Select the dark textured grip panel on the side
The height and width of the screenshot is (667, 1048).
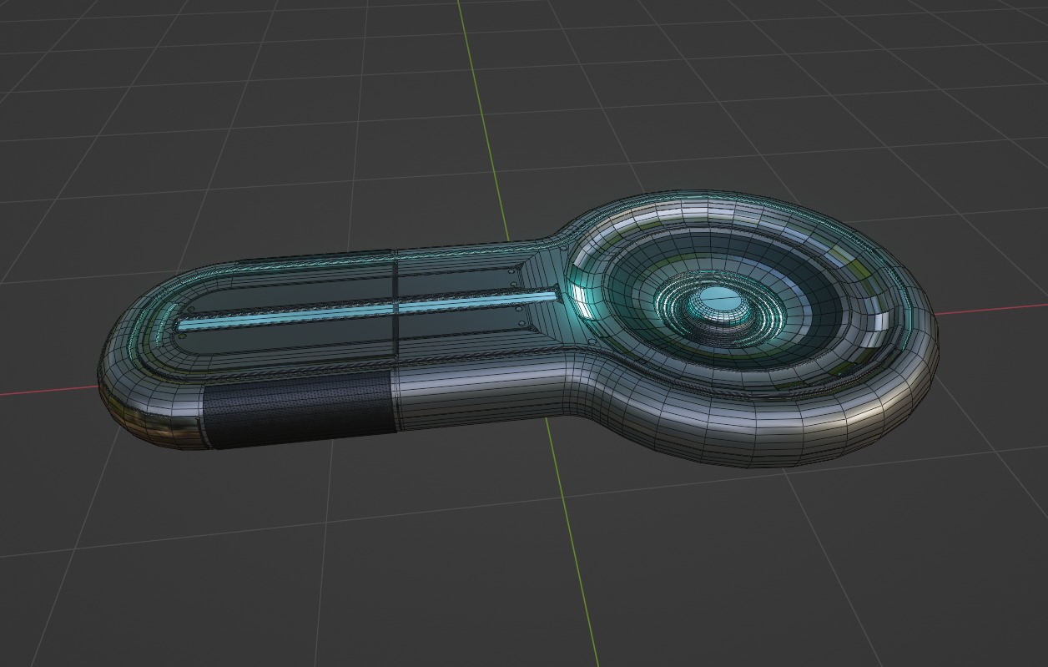coord(300,409)
